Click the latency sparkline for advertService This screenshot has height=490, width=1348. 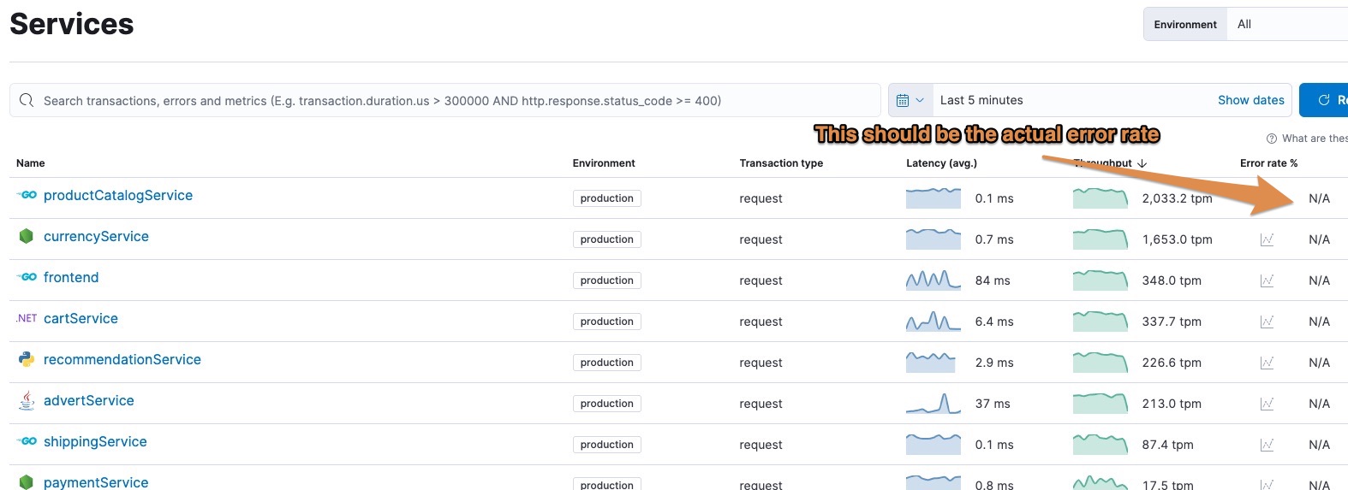[x=933, y=404]
